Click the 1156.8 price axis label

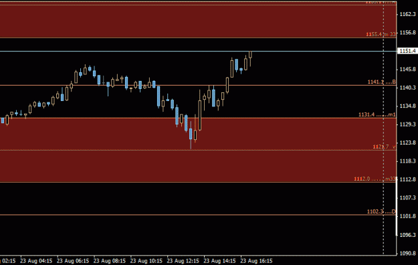[407, 33]
